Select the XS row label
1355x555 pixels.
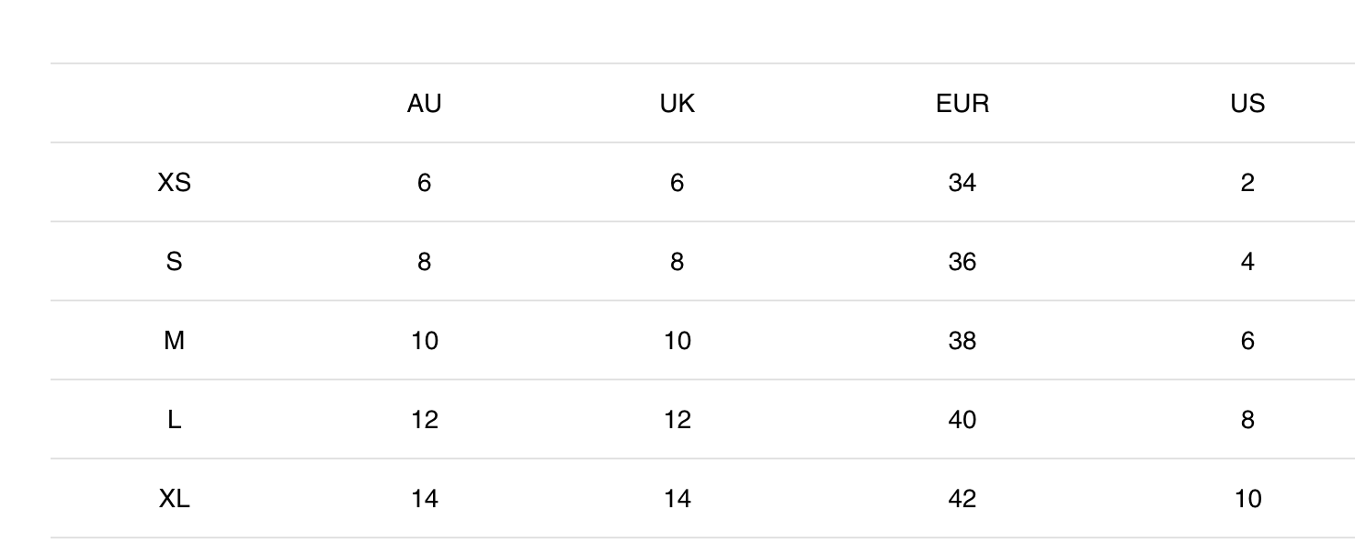[175, 183]
